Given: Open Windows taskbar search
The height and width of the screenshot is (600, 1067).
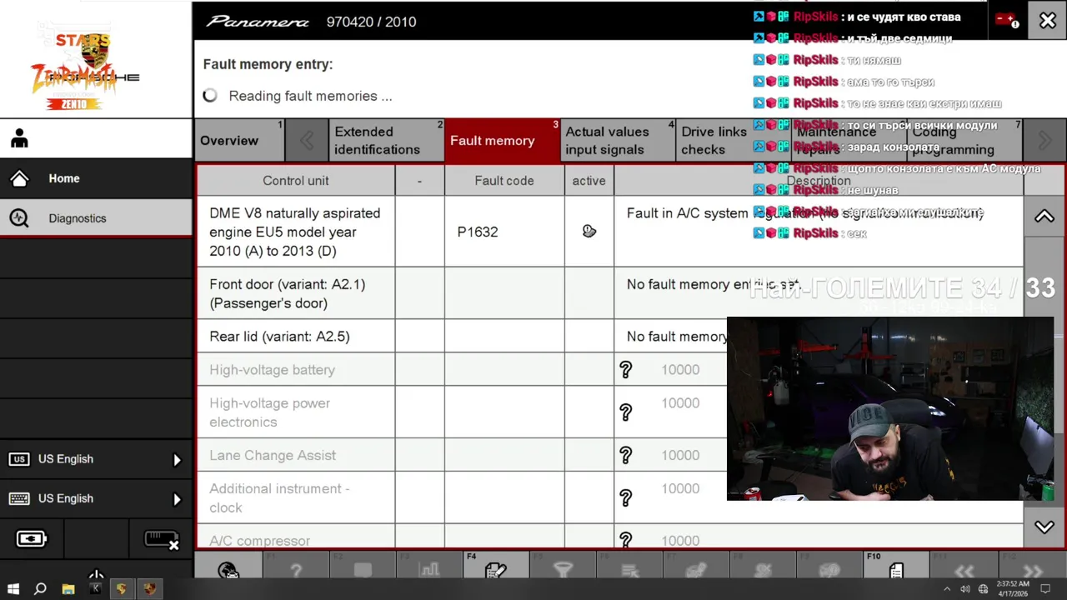Looking at the screenshot, I should coord(40,589).
